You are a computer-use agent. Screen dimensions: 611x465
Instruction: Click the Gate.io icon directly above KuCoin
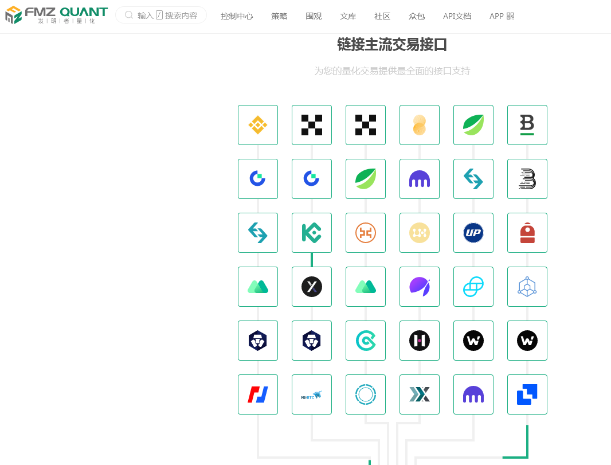pyautogui.click(x=312, y=179)
